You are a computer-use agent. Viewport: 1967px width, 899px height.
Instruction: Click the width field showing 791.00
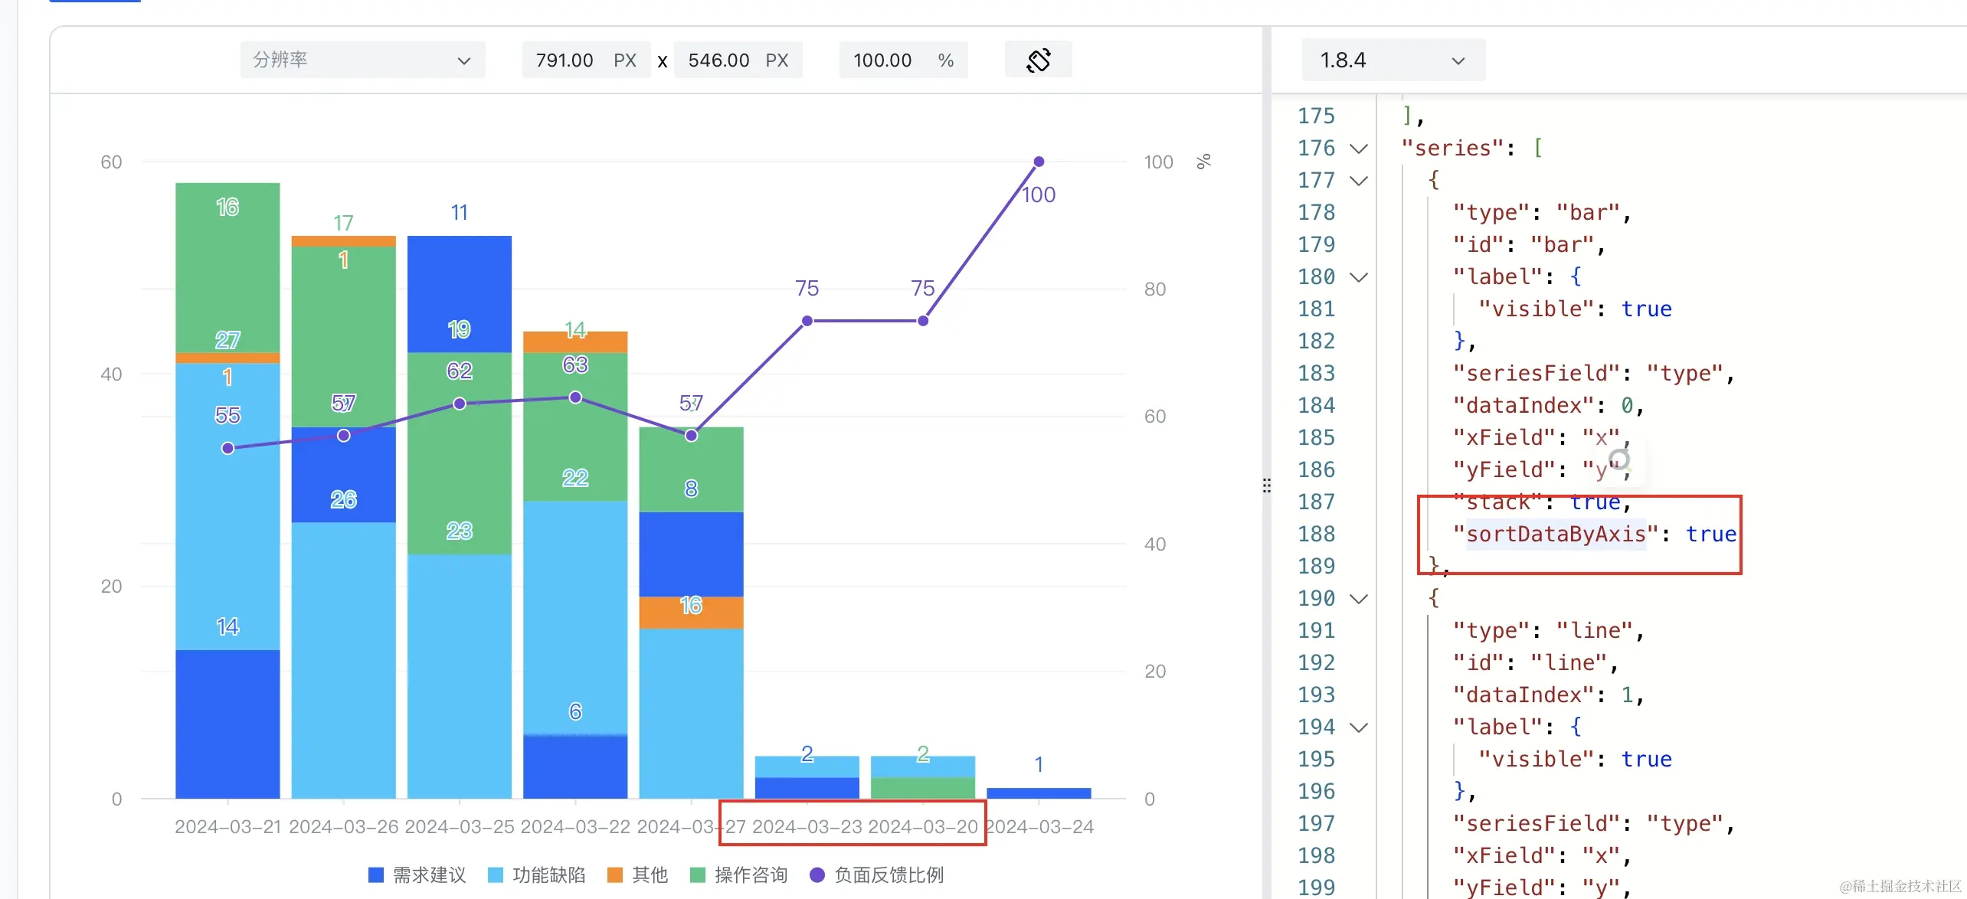[565, 60]
